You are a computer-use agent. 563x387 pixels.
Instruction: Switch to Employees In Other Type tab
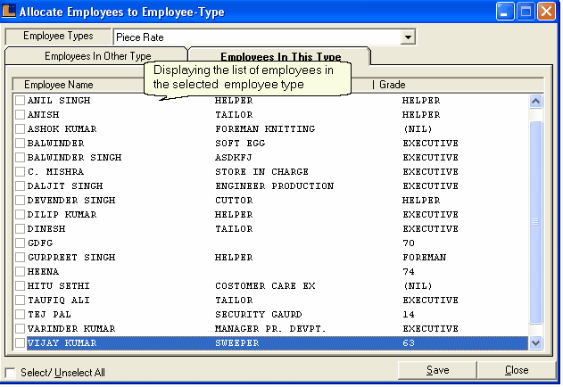pos(97,56)
